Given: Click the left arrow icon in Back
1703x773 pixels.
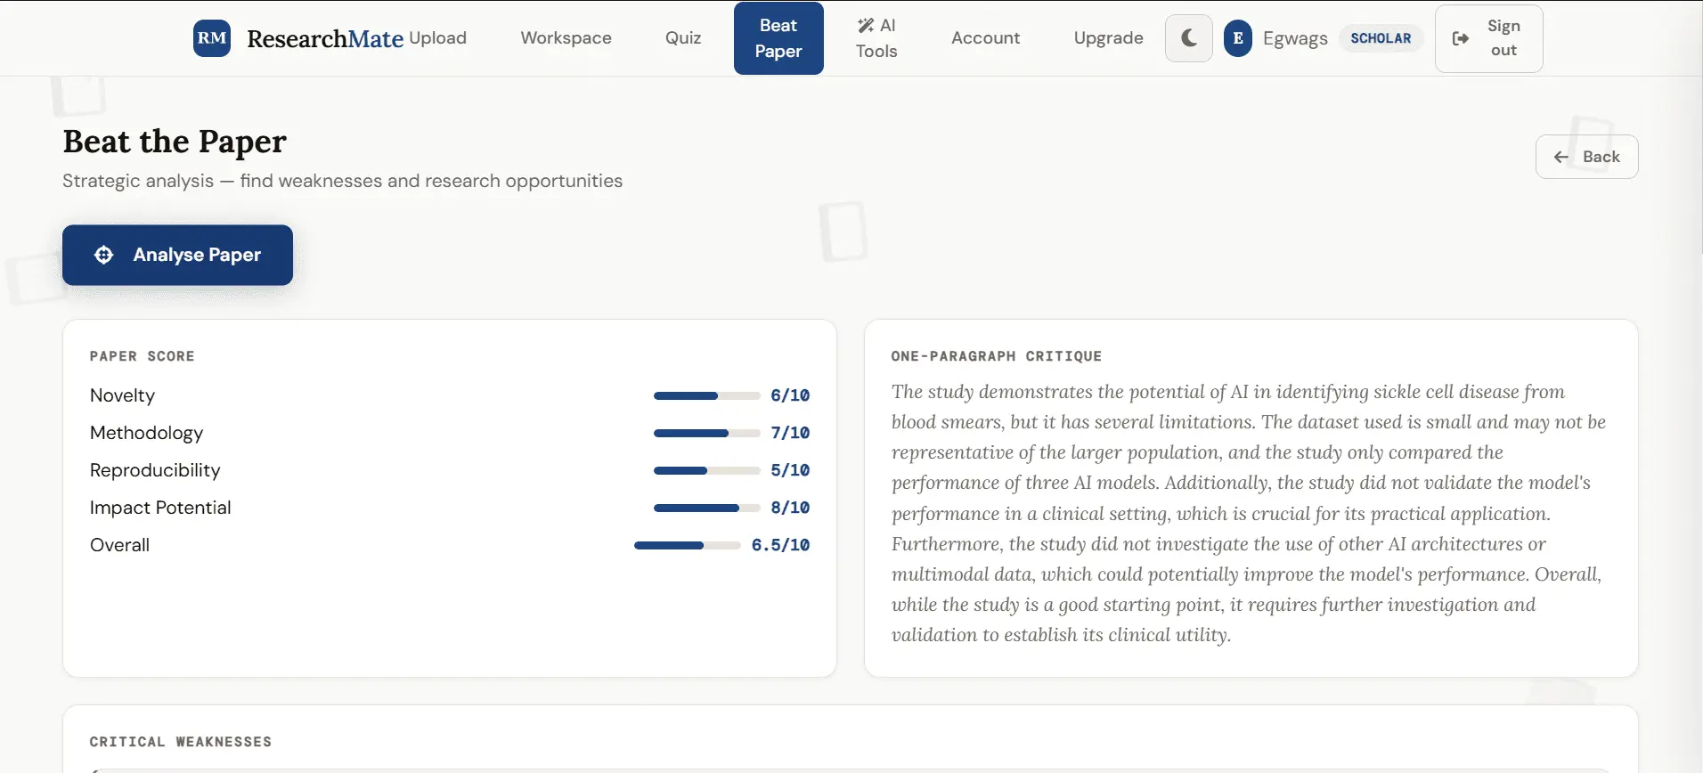Looking at the screenshot, I should tap(1561, 157).
